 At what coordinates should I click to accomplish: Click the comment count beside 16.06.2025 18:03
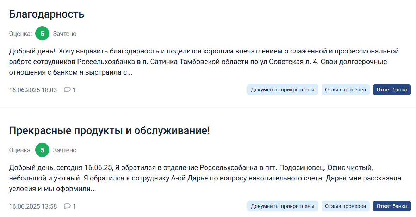tap(74, 90)
